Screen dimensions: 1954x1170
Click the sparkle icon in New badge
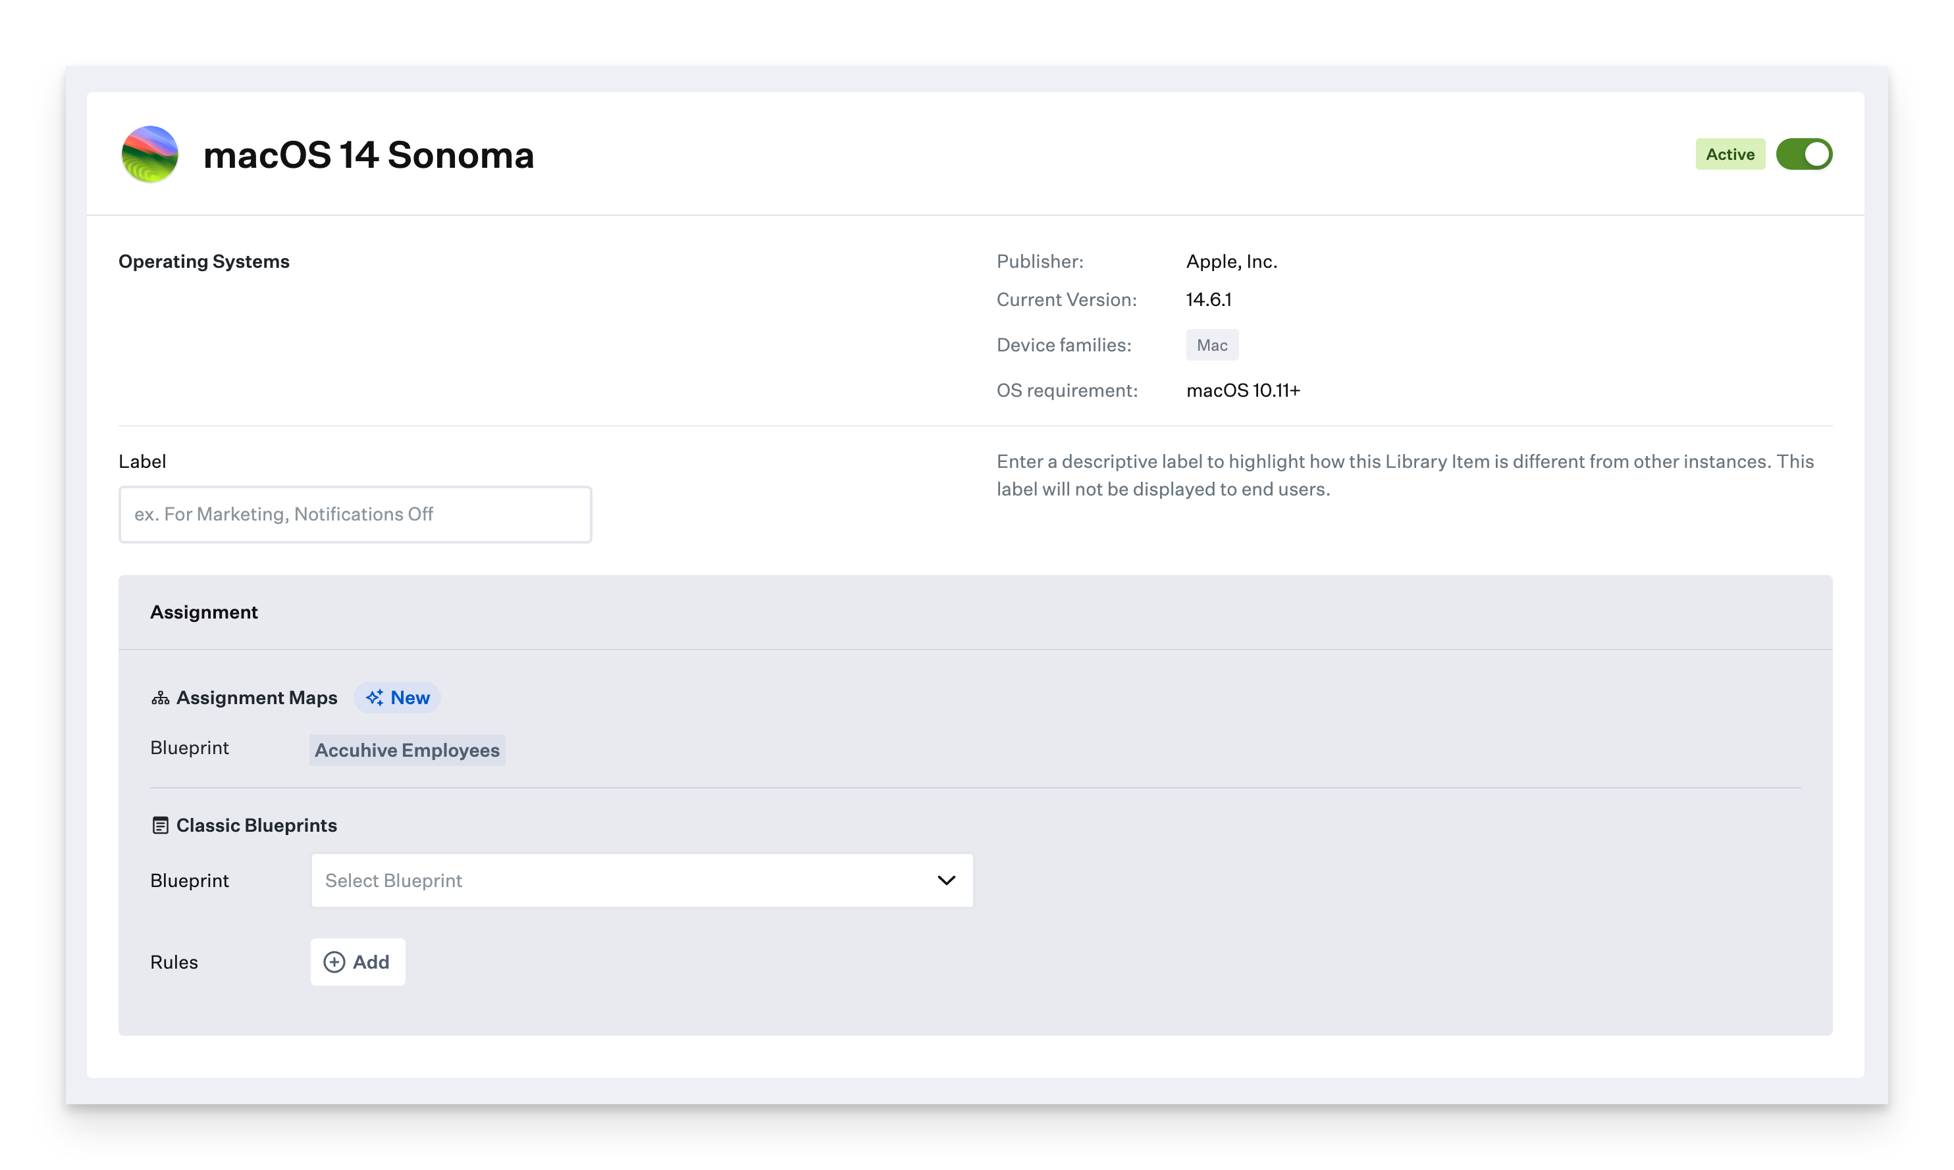375,698
